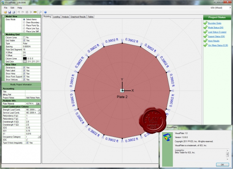
Task: Toggle the Show Point Support checkbox
Action: click(24, 77)
